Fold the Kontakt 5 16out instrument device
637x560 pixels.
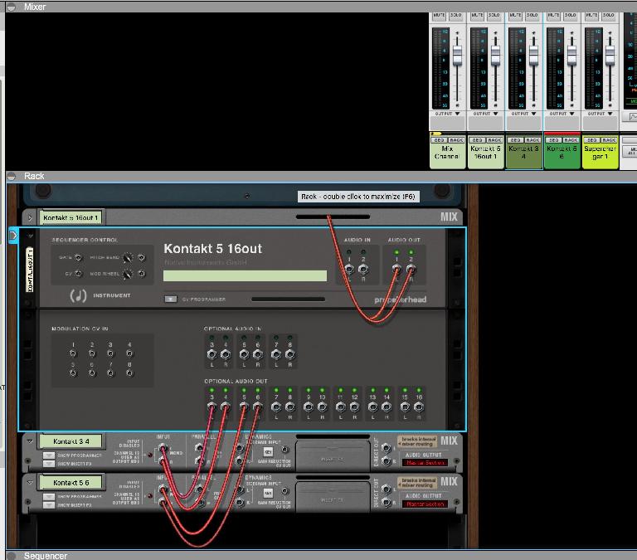coord(30,236)
